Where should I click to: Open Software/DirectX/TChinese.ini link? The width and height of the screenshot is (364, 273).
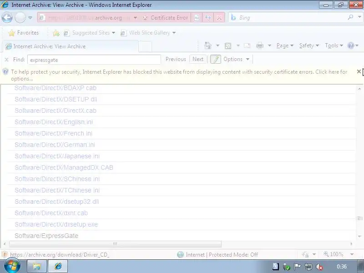click(x=57, y=190)
